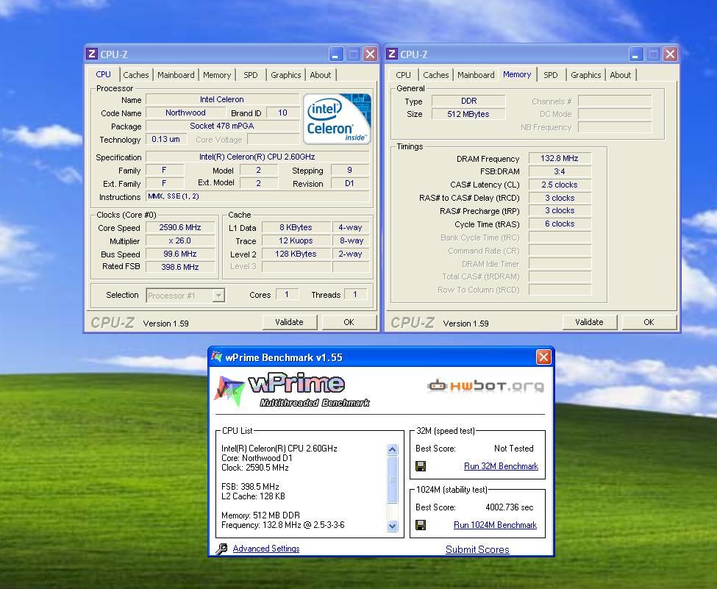
Task: Open Graphics tab in left CPU-Z window
Action: pyautogui.click(x=286, y=75)
